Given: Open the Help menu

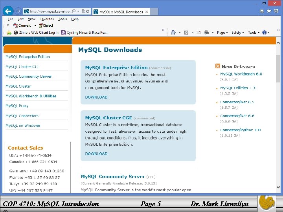Looking at the screenshot, I should [75, 19].
